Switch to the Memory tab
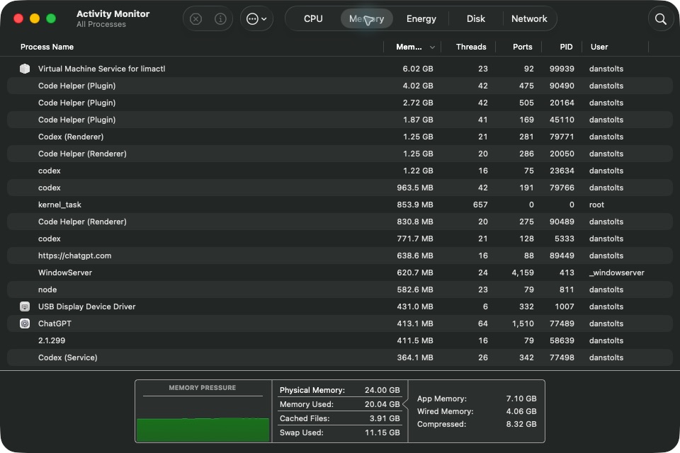This screenshot has width=680, height=453. coord(366,18)
